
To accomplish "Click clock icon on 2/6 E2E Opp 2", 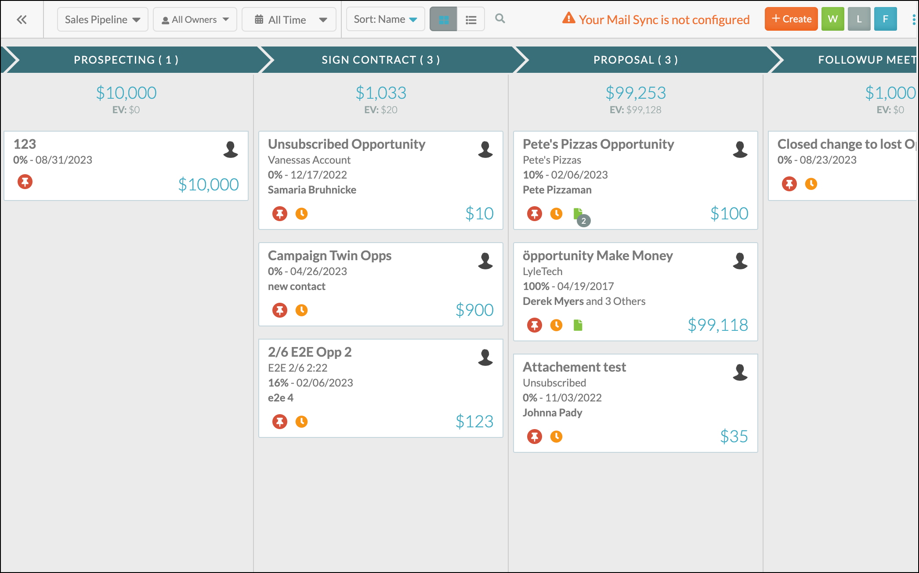I will pyautogui.click(x=301, y=422).
